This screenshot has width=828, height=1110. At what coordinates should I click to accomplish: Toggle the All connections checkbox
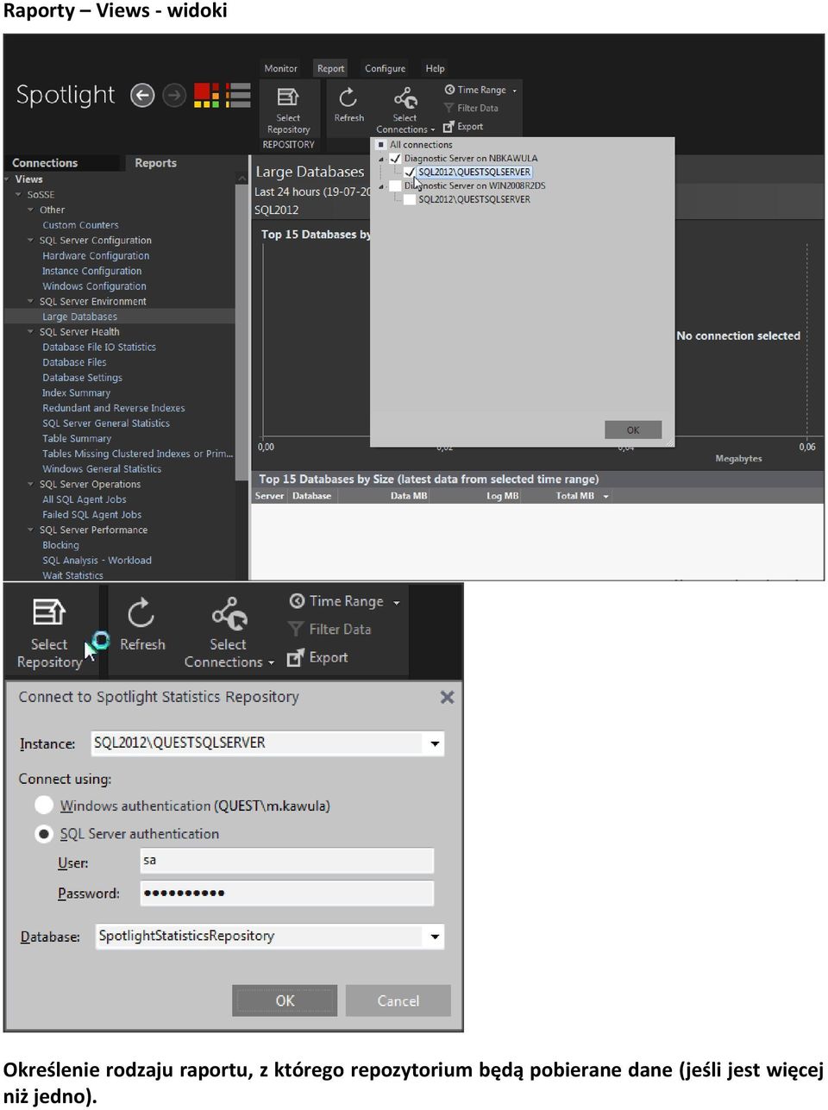[381, 145]
